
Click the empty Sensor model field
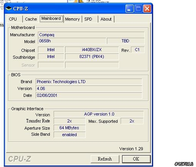(92, 65)
